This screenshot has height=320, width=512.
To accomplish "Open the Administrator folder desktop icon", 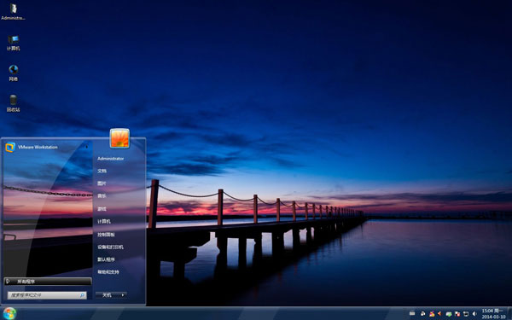I will click(x=13, y=12).
